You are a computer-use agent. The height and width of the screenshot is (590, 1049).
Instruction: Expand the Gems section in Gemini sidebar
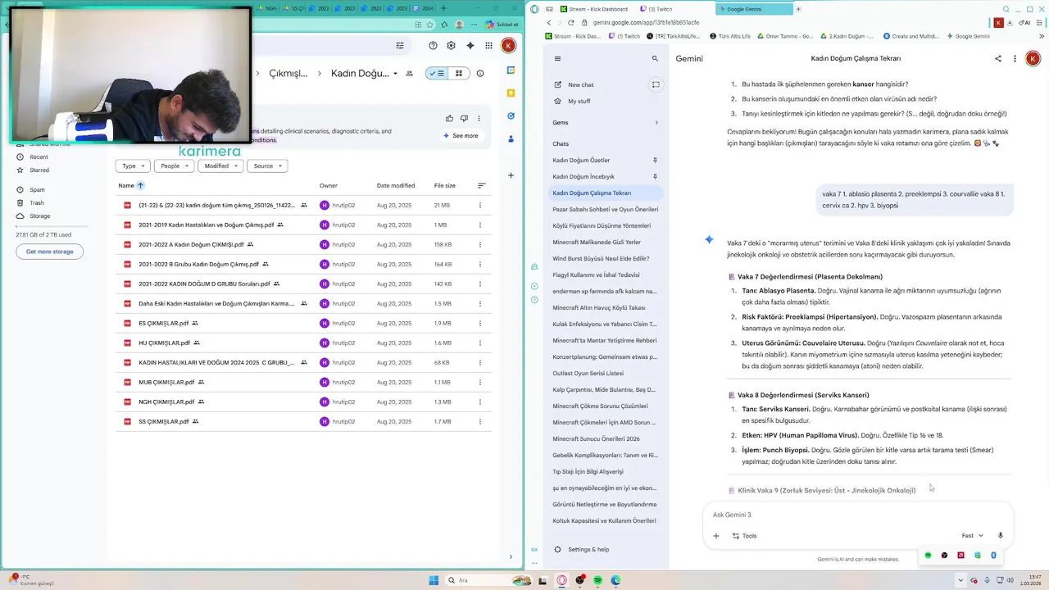[x=656, y=123]
